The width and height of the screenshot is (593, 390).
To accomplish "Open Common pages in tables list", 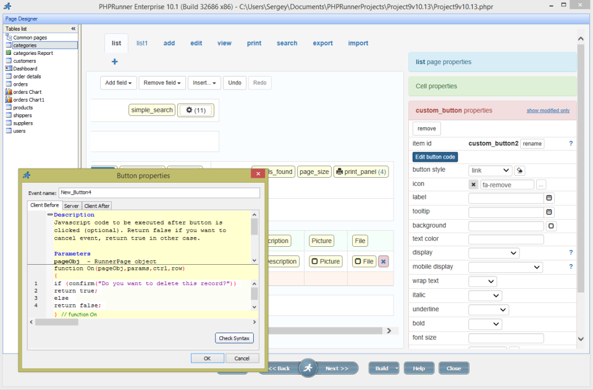I will [x=30, y=38].
